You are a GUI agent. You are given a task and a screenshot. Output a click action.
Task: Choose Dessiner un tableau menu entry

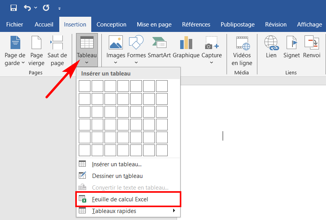pyautogui.click(x=128, y=176)
